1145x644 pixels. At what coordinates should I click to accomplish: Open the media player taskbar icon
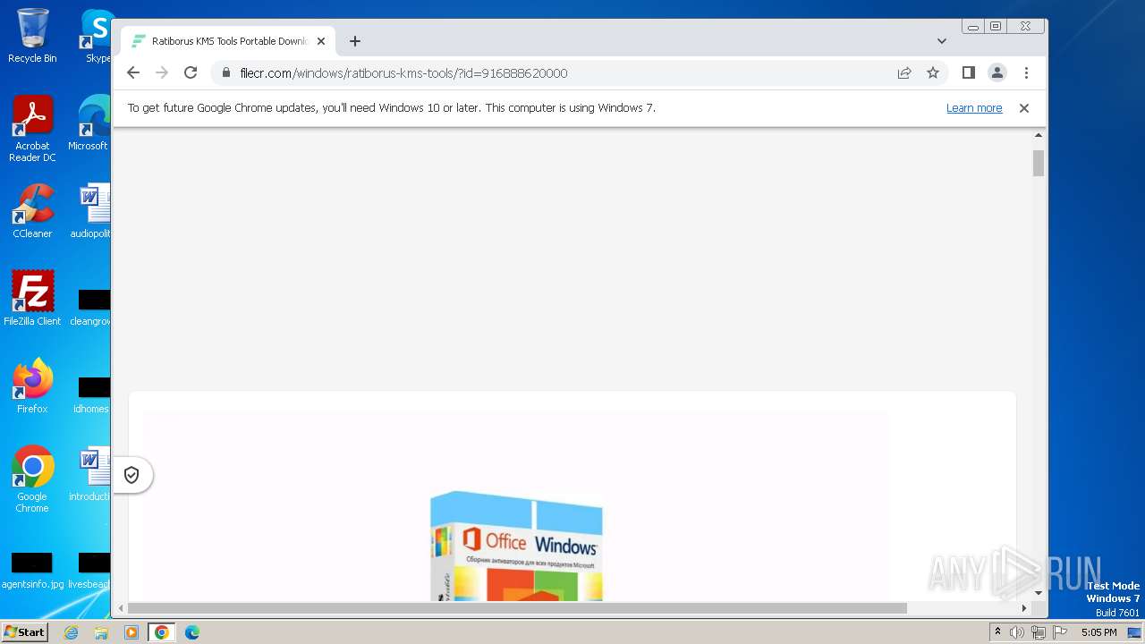pos(131,632)
